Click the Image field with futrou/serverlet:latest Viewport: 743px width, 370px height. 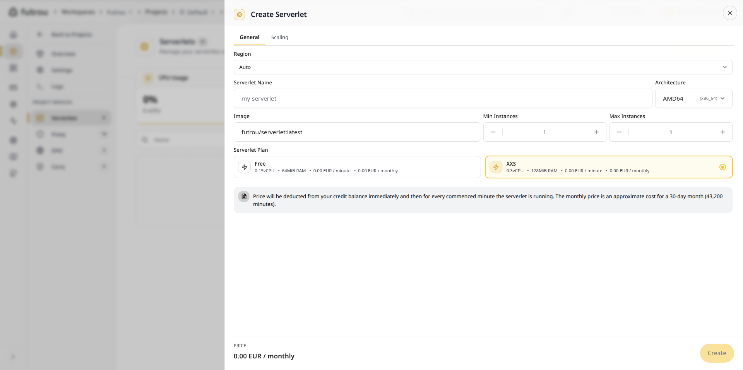point(357,132)
